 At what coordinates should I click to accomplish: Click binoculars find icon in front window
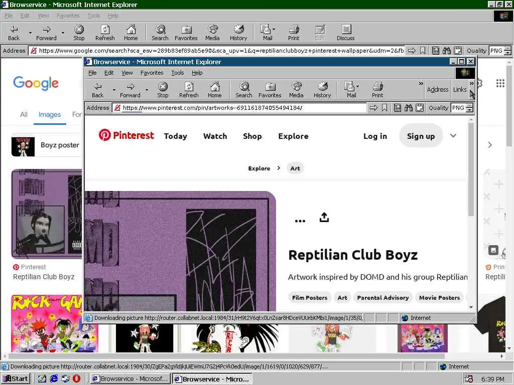click(409, 108)
